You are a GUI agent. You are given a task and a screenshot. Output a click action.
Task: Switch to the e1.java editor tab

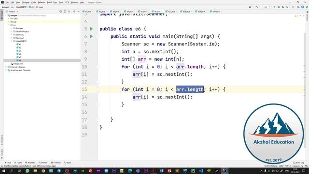(x=87, y=12)
